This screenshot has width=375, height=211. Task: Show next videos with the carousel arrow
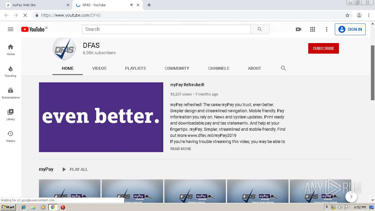click(x=351, y=197)
